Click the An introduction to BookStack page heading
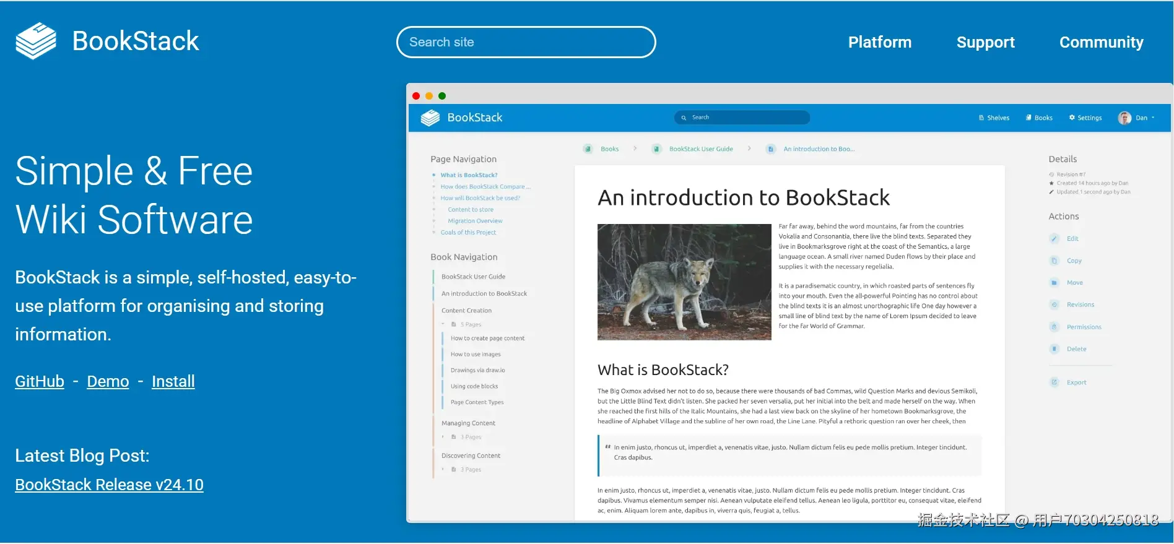This screenshot has width=1174, height=544. pos(744,197)
